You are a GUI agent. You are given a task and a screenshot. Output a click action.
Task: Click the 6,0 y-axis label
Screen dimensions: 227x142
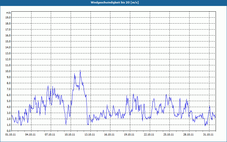(9, 95)
